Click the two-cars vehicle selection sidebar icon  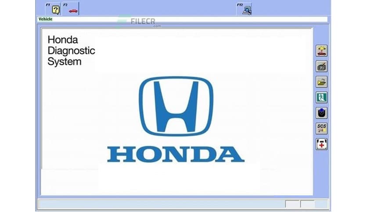322,51
